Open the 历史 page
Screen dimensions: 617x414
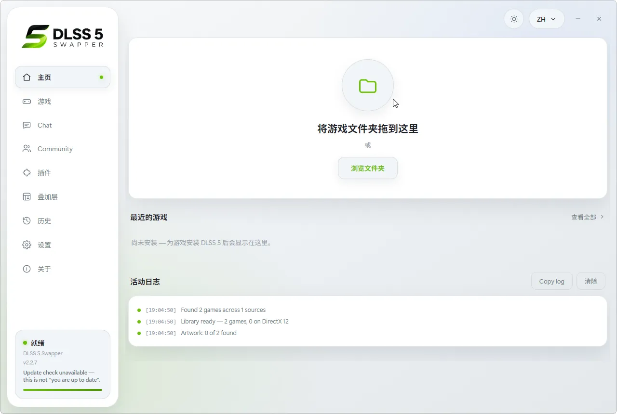coord(63,221)
